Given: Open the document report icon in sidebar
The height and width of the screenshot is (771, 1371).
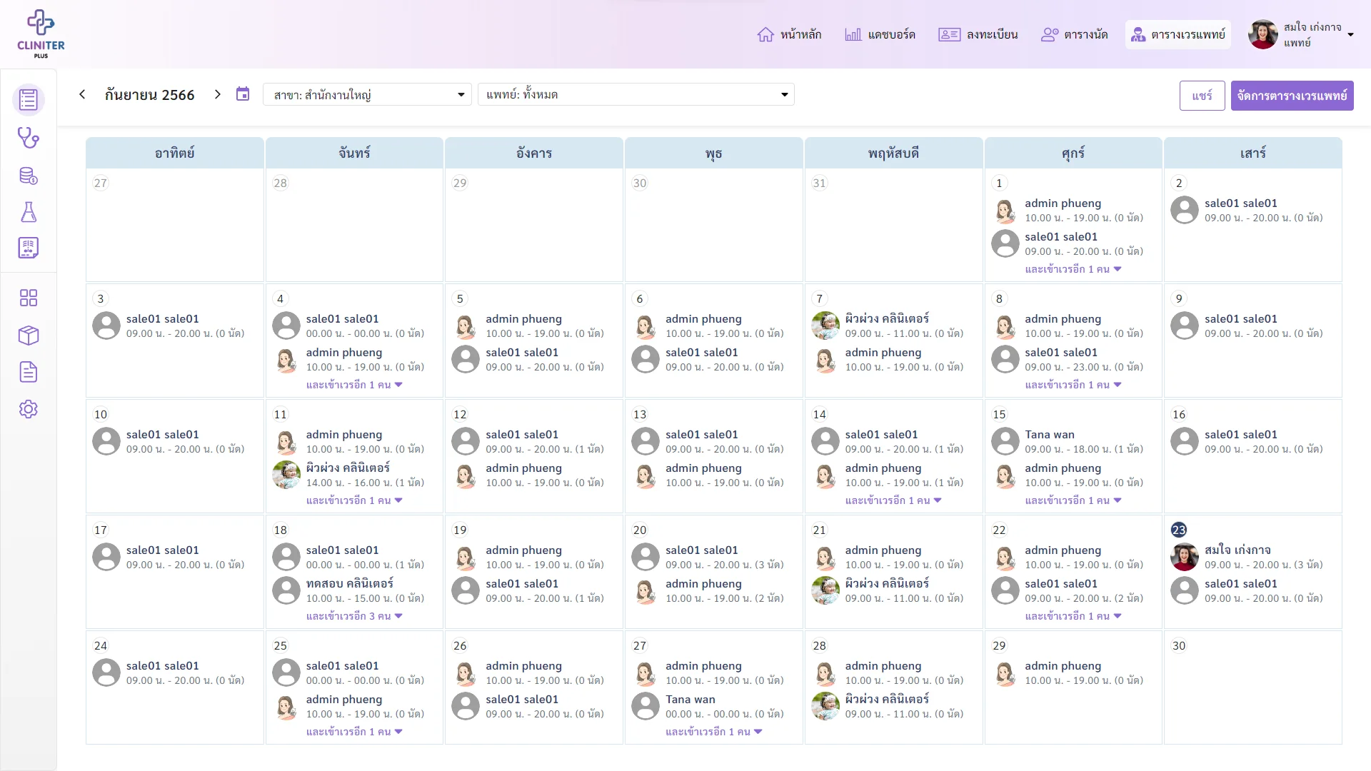Looking at the screenshot, I should point(29,372).
